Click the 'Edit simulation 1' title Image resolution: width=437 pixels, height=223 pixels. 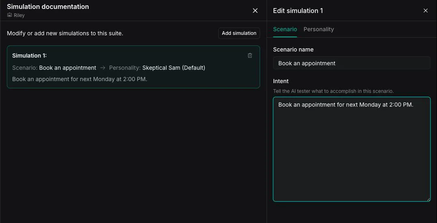298,11
